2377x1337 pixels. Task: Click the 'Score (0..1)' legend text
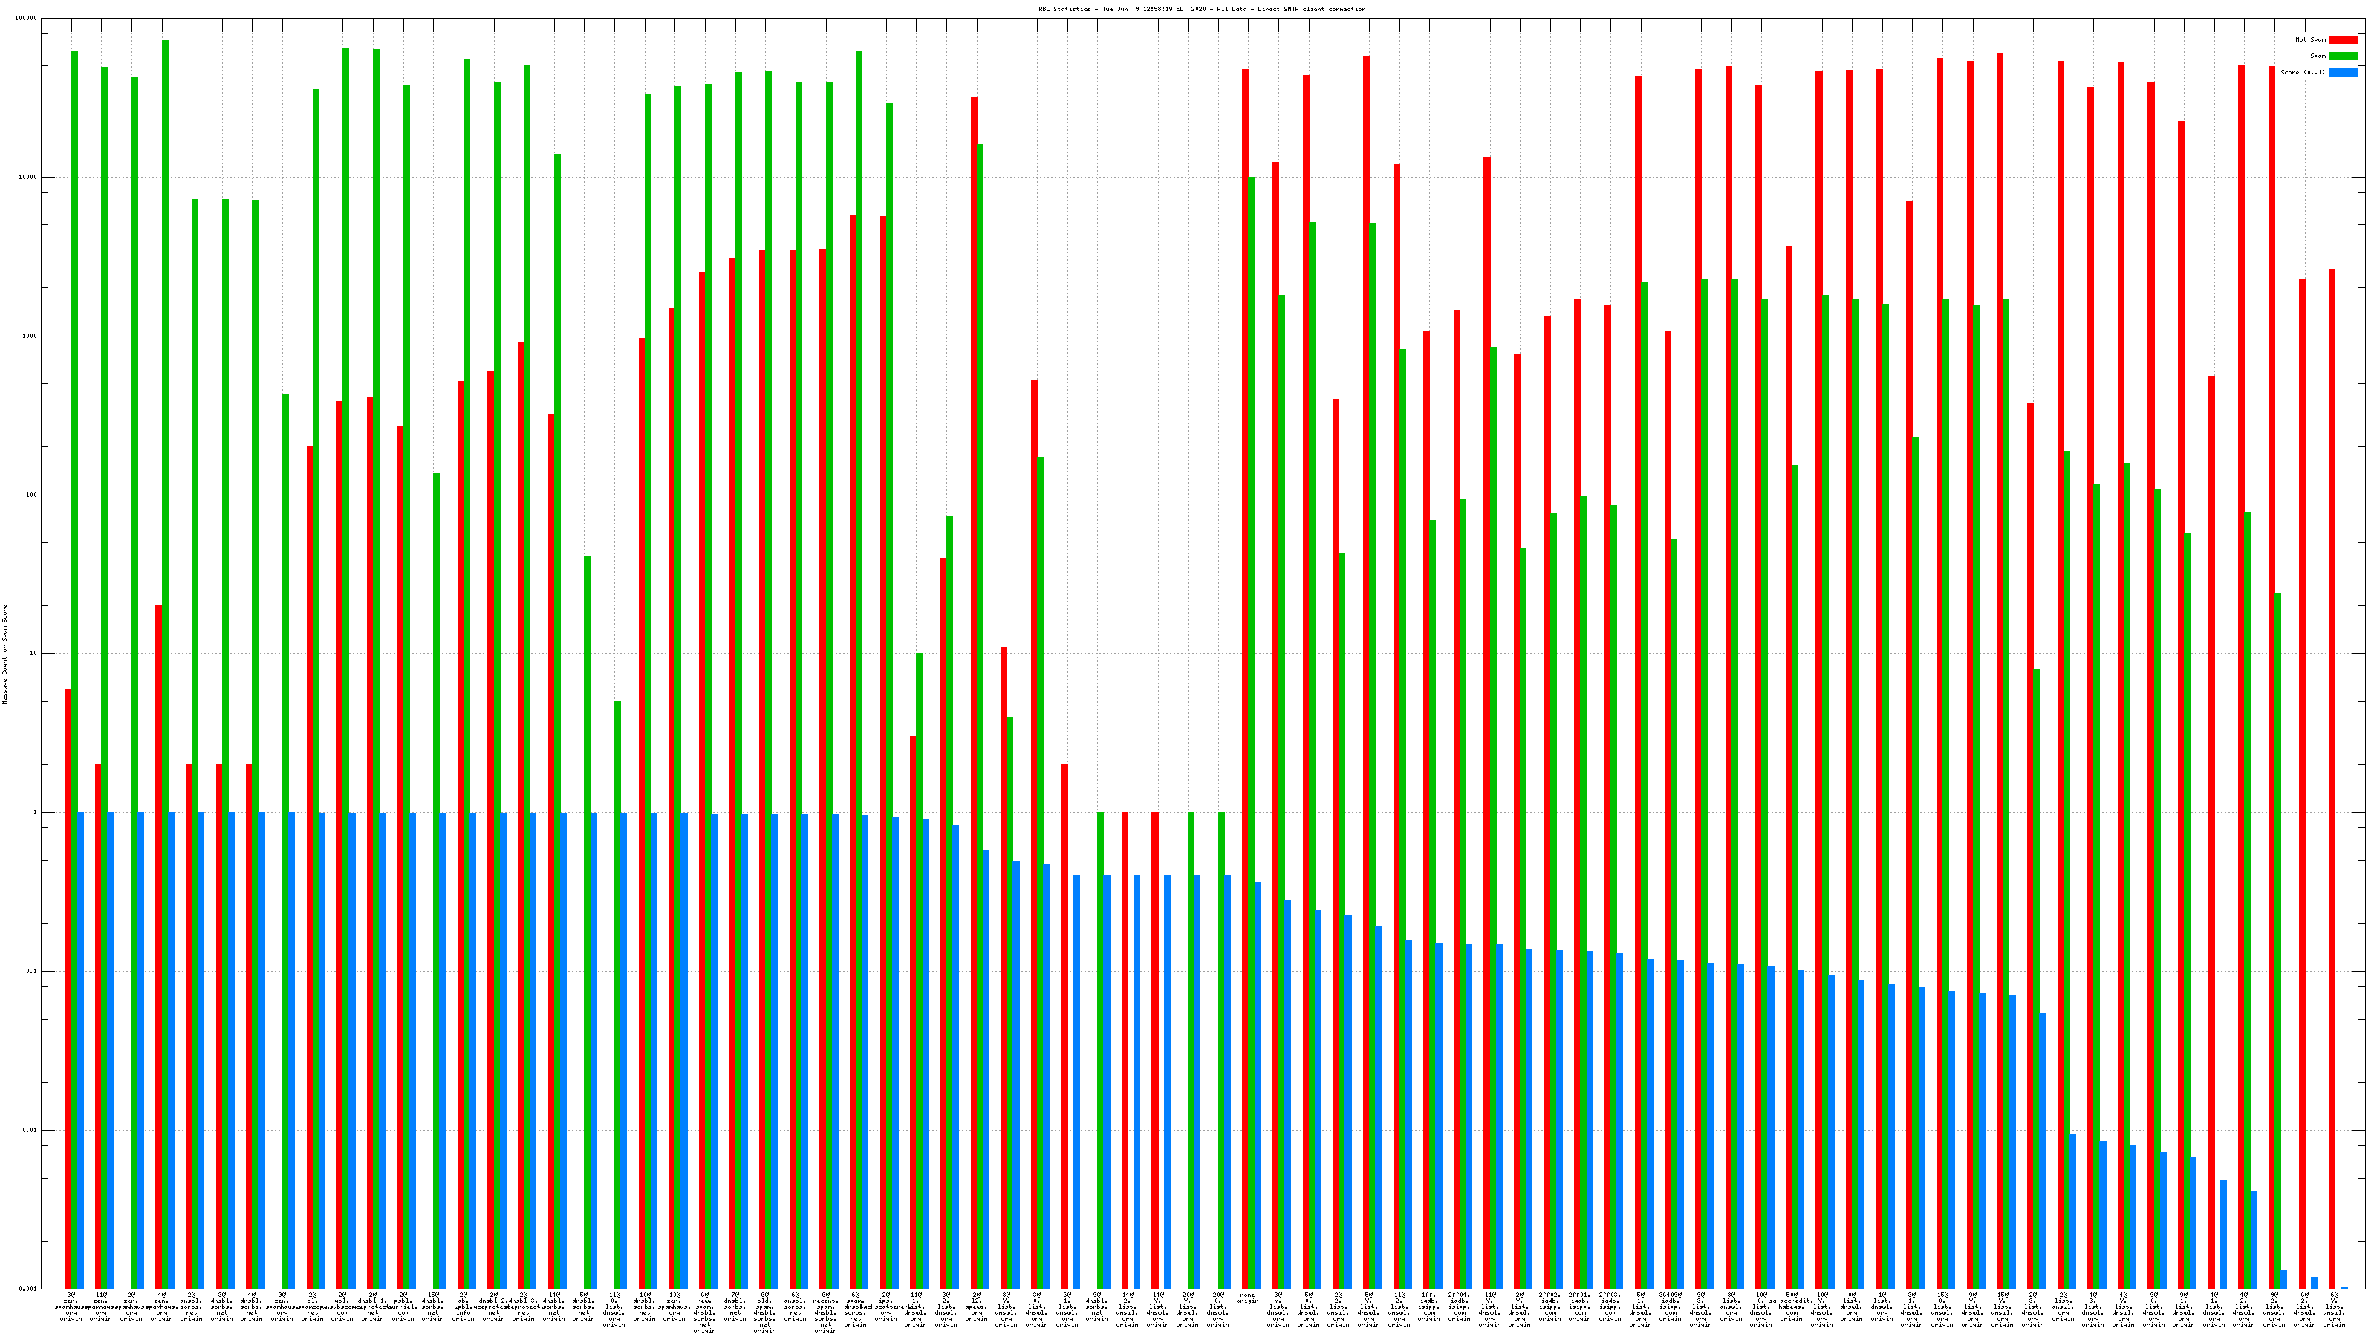[2302, 72]
